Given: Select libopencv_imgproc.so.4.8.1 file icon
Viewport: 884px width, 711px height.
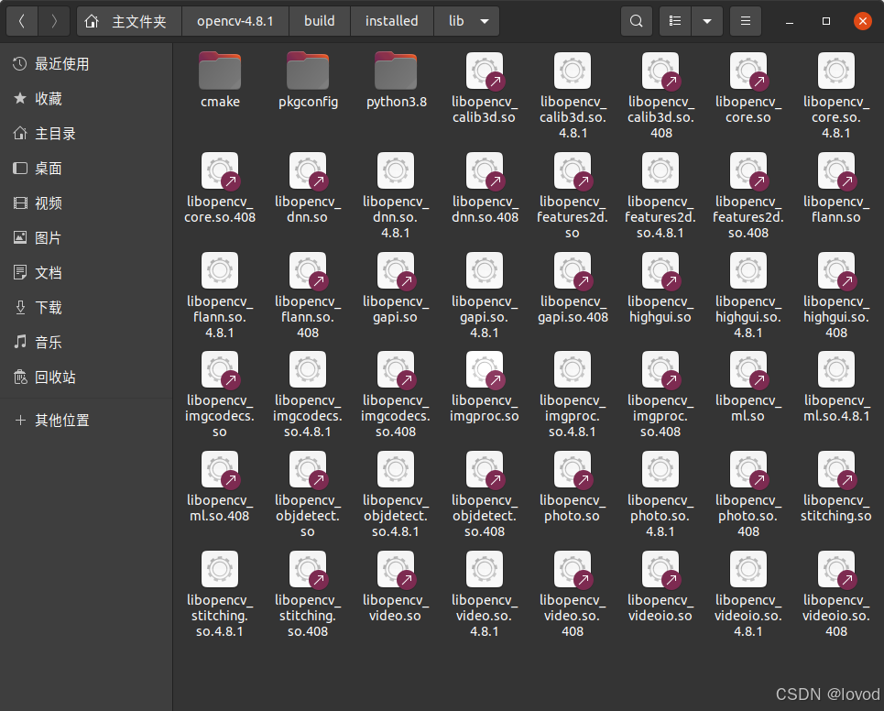Looking at the screenshot, I should point(573,370).
